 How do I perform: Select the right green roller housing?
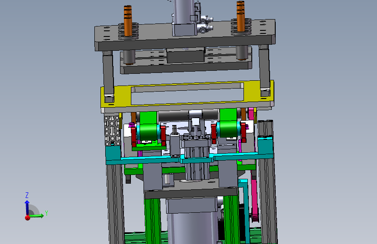228,123
